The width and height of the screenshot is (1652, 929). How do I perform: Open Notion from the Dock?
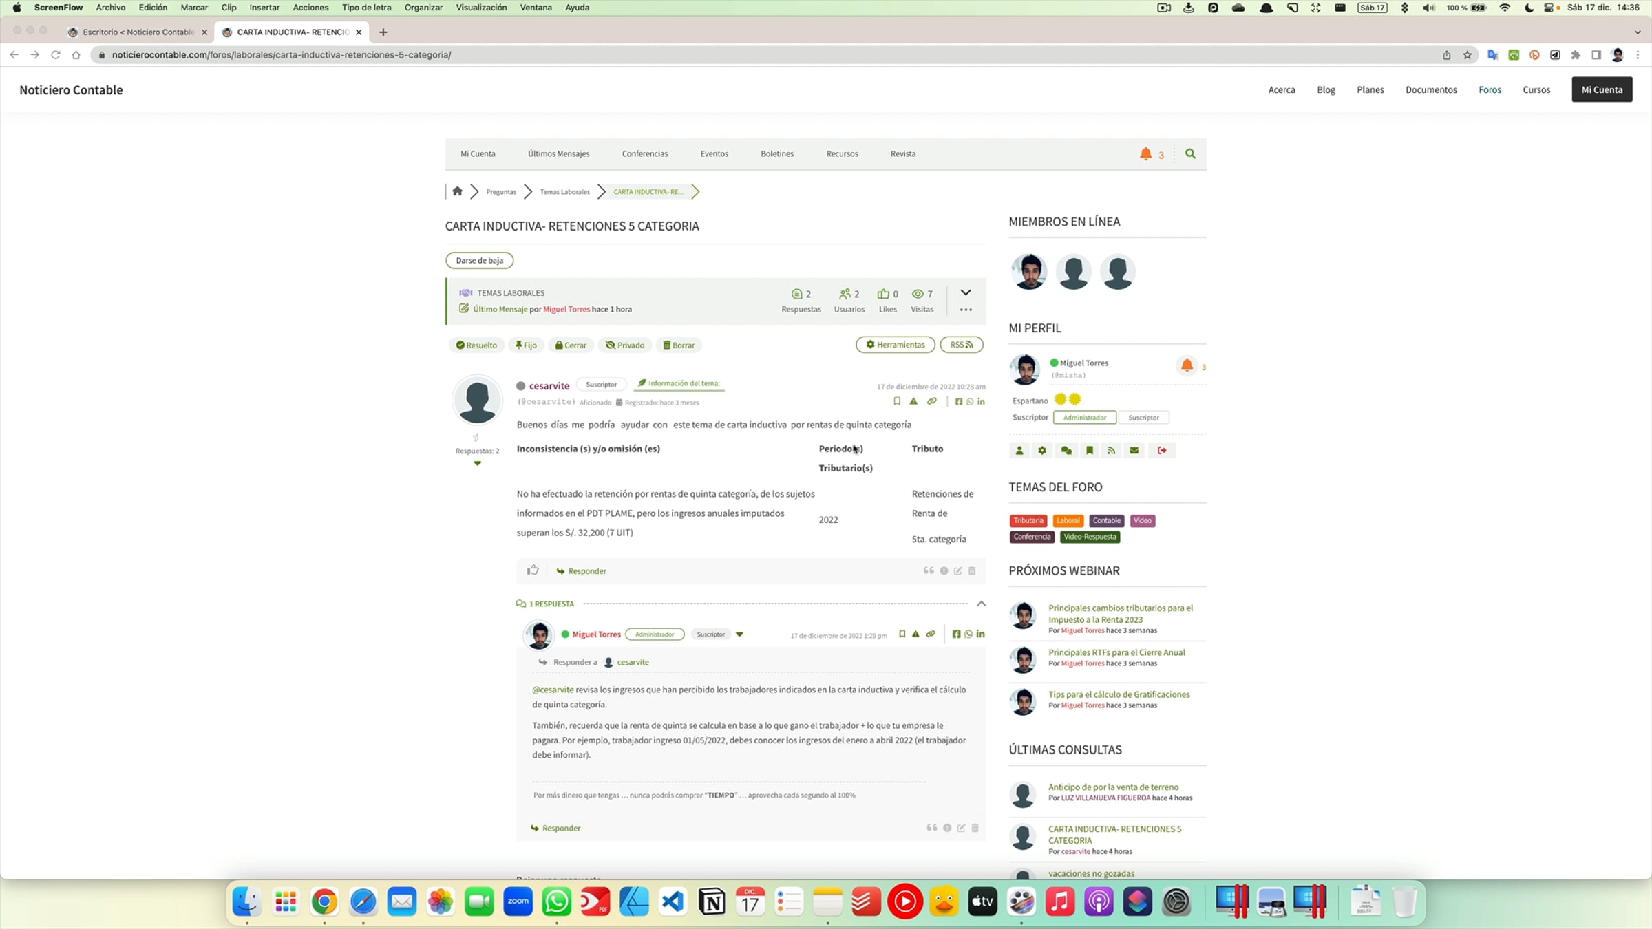click(712, 901)
